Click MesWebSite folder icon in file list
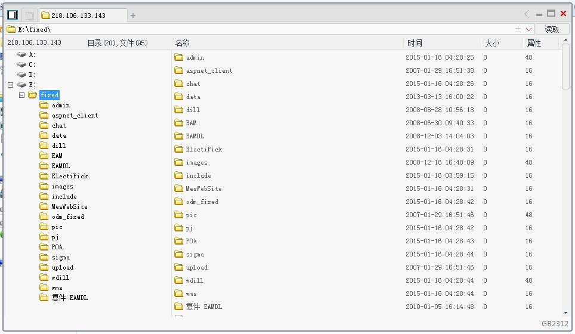This screenshot has height=334, width=575. (178, 188)
